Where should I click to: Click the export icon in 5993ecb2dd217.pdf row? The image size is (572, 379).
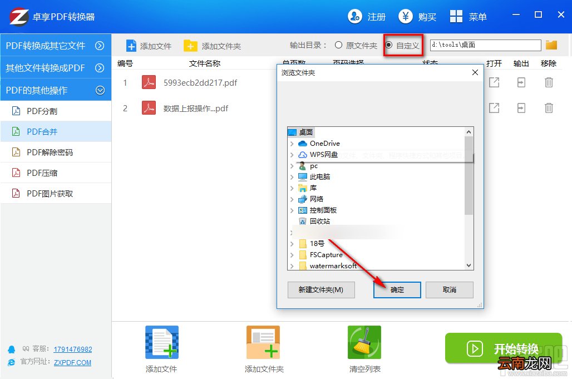[x=521, y=82]
